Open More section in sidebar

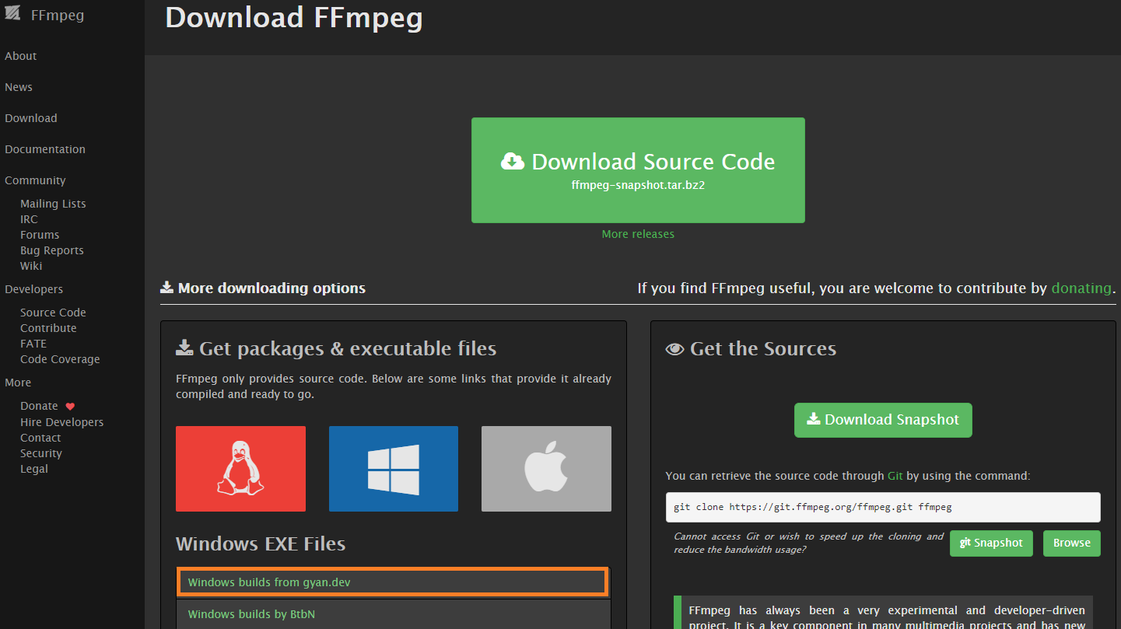coord(18,383)
